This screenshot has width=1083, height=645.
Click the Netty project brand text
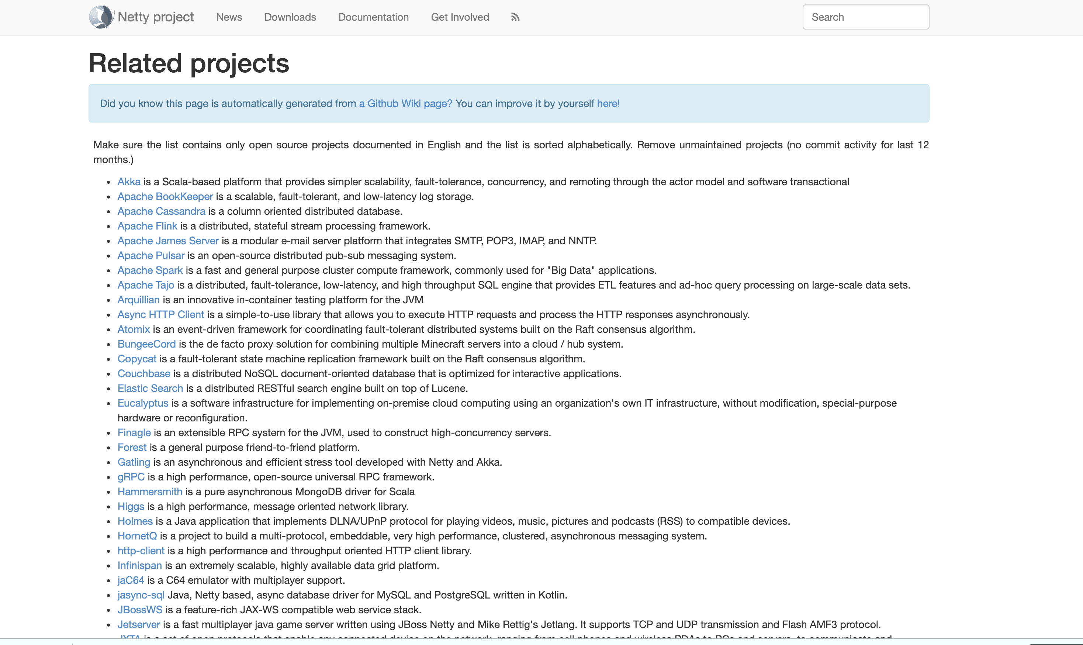tap(156, 17)
